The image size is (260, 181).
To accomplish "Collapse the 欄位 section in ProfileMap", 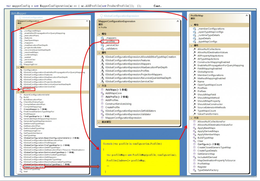I will pos(191,25).
